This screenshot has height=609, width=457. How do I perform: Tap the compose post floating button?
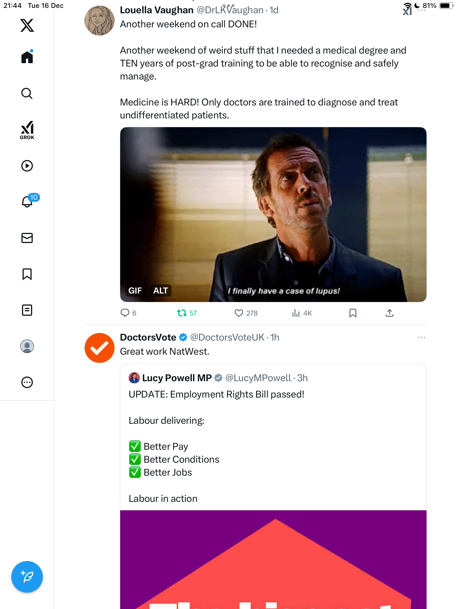pyautogui.click(x=27, y=577)
